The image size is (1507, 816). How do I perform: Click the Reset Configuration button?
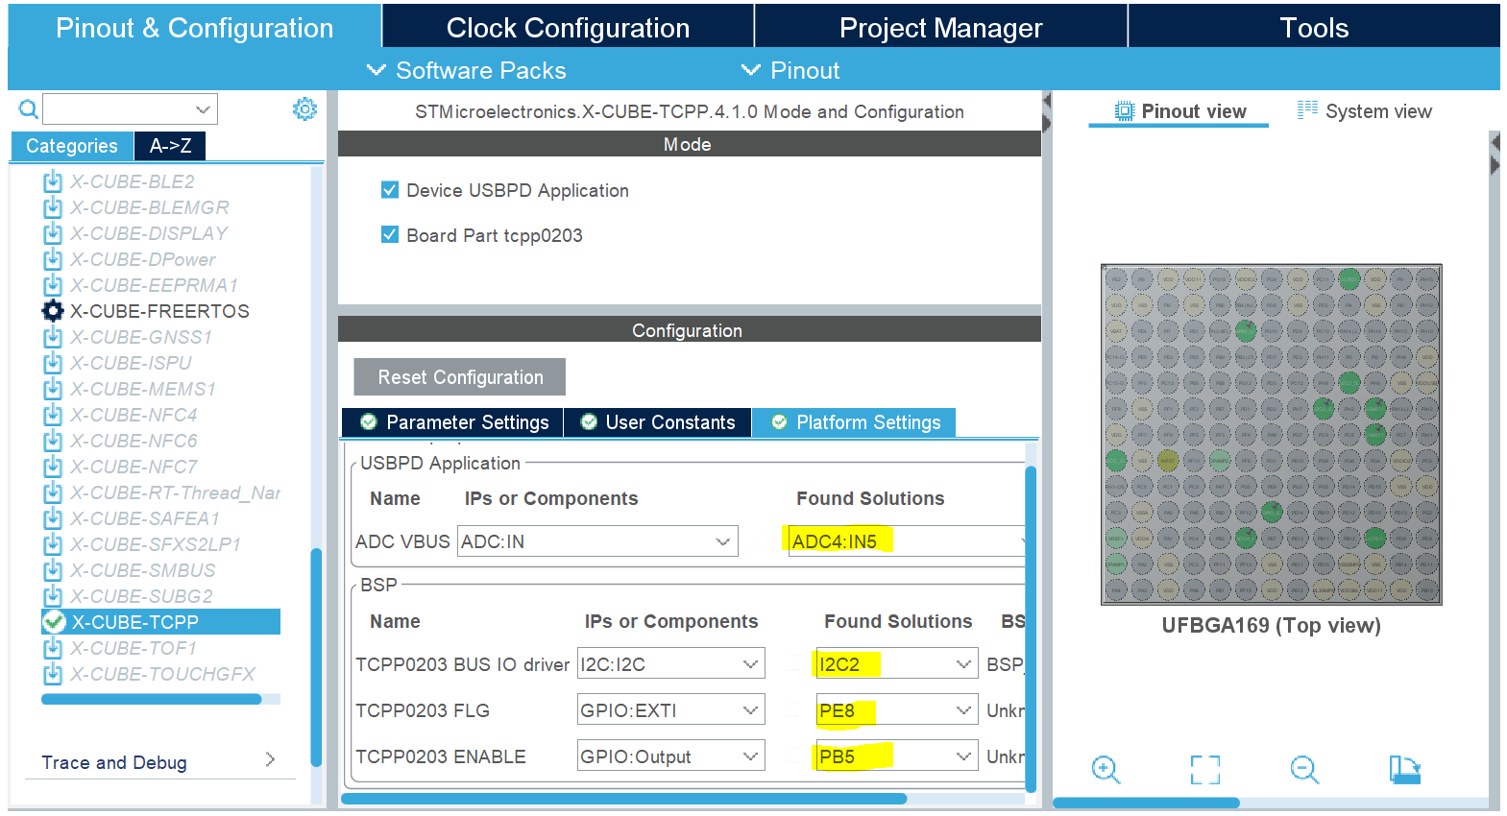(x=460, y=377)
